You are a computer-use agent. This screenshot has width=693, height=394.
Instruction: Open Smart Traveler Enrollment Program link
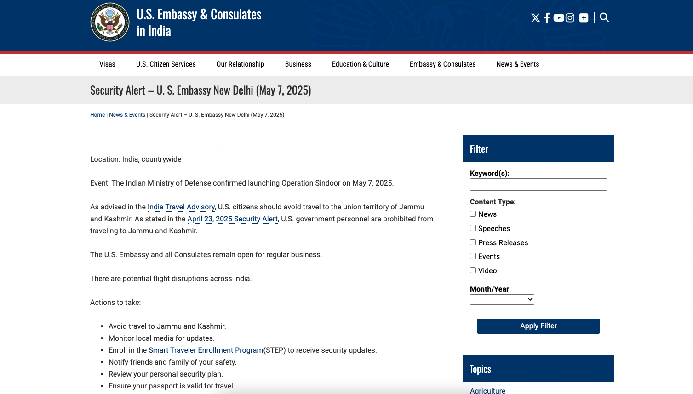point(206,350)
